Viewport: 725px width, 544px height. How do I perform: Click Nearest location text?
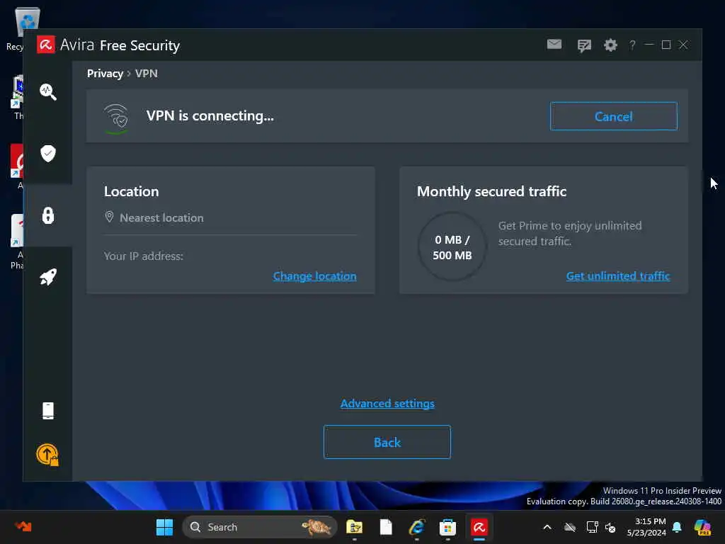[x=161, y=218]
